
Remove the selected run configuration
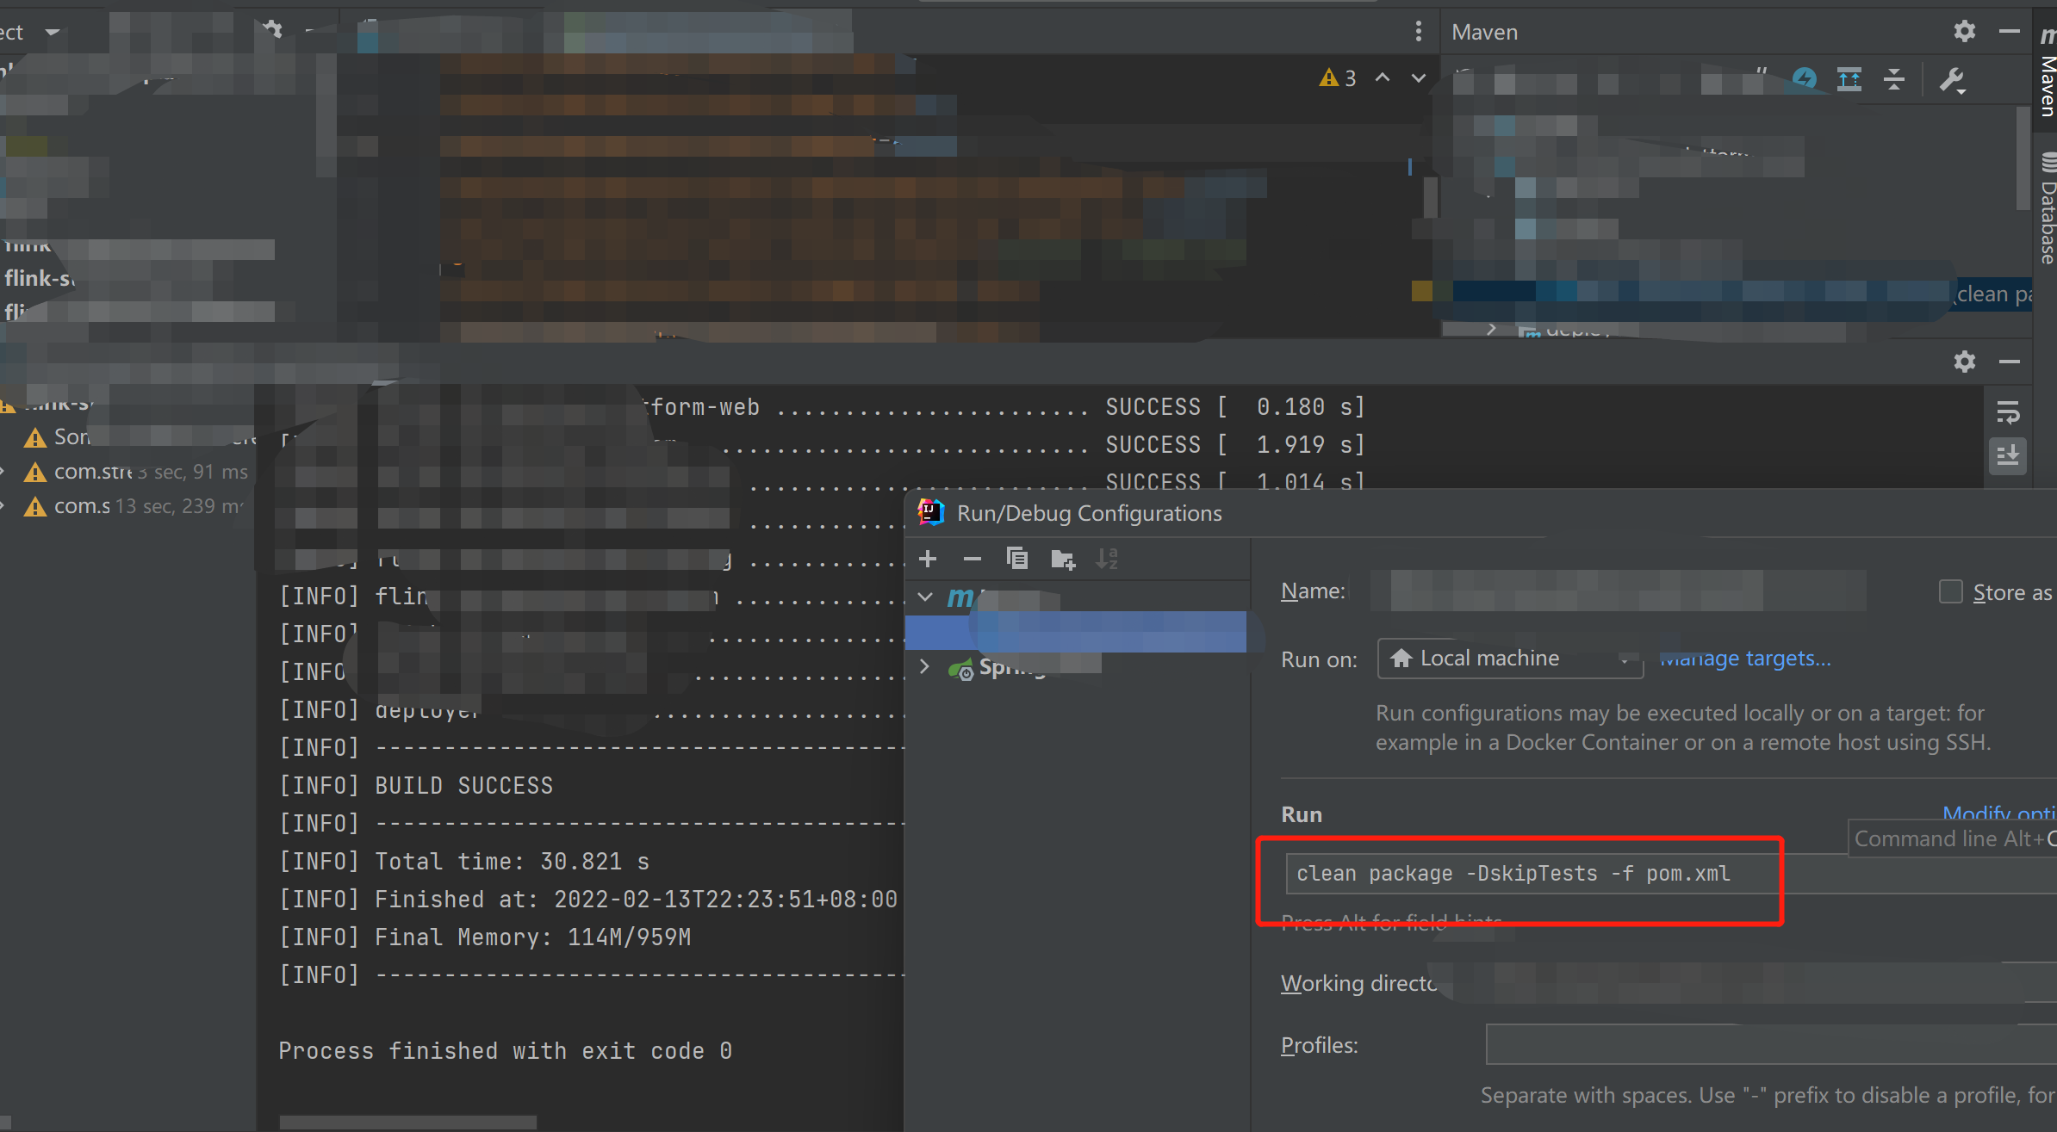pos(973,559)
